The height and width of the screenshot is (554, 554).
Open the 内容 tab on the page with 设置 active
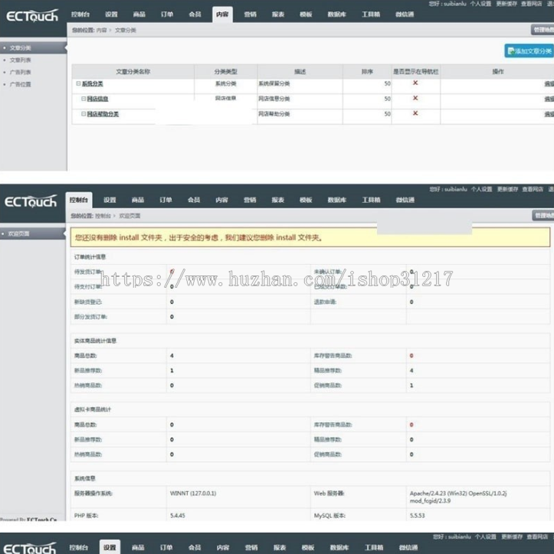tap(223, 548)
